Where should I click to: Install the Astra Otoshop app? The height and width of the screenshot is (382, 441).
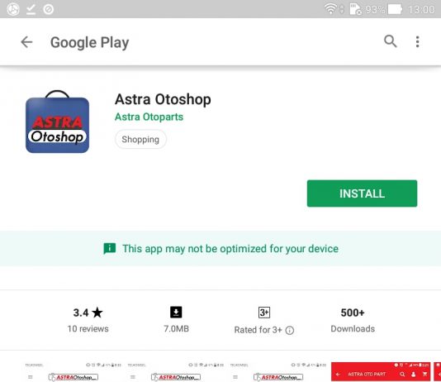[362, 193]
